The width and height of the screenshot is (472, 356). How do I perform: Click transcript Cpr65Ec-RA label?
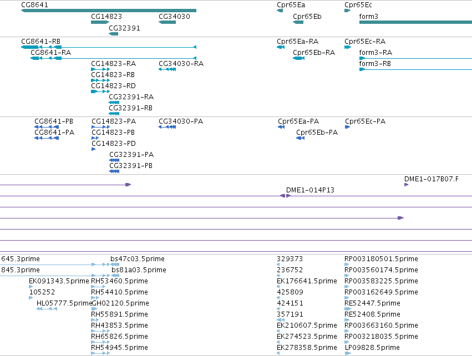(365, 41)
